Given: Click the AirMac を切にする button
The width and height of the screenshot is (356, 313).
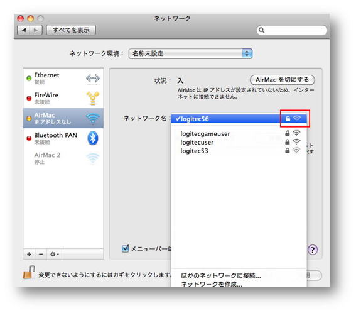Looking at the screenshot, I should 282,80.
